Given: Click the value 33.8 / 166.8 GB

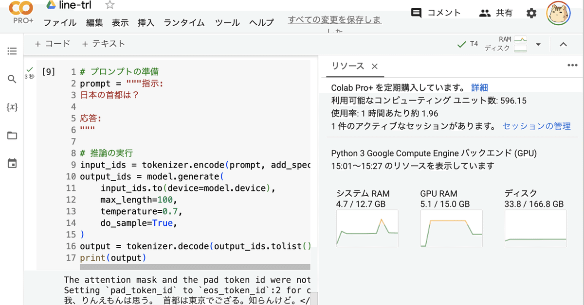Looking at the screenshot, I should 534,204.
